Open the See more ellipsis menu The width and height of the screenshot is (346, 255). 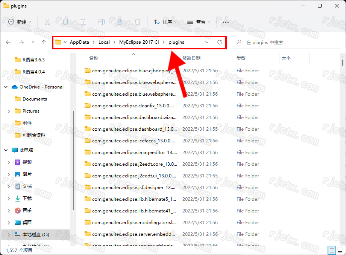(x=226, y=22)
